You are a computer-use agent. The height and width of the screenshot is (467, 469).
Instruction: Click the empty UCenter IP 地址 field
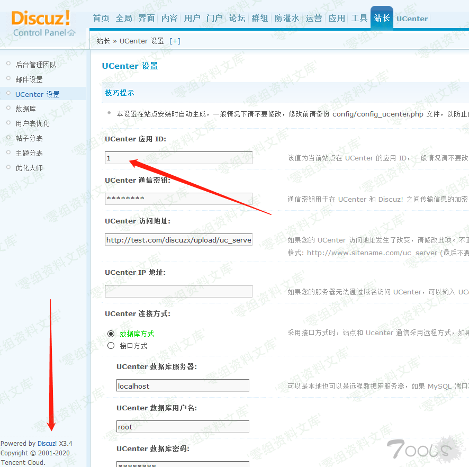coord(178,291)
